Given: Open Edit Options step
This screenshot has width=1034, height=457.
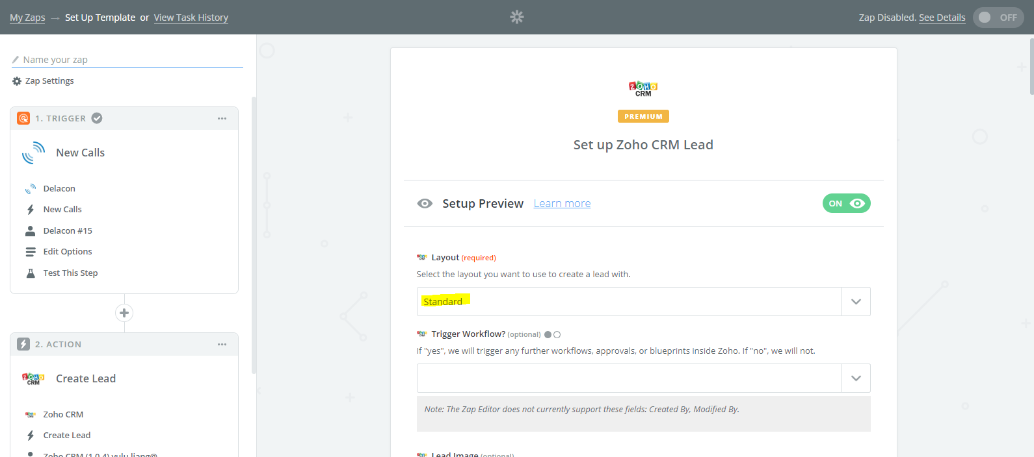Looking at the screenshot, I should coord(68,252).
